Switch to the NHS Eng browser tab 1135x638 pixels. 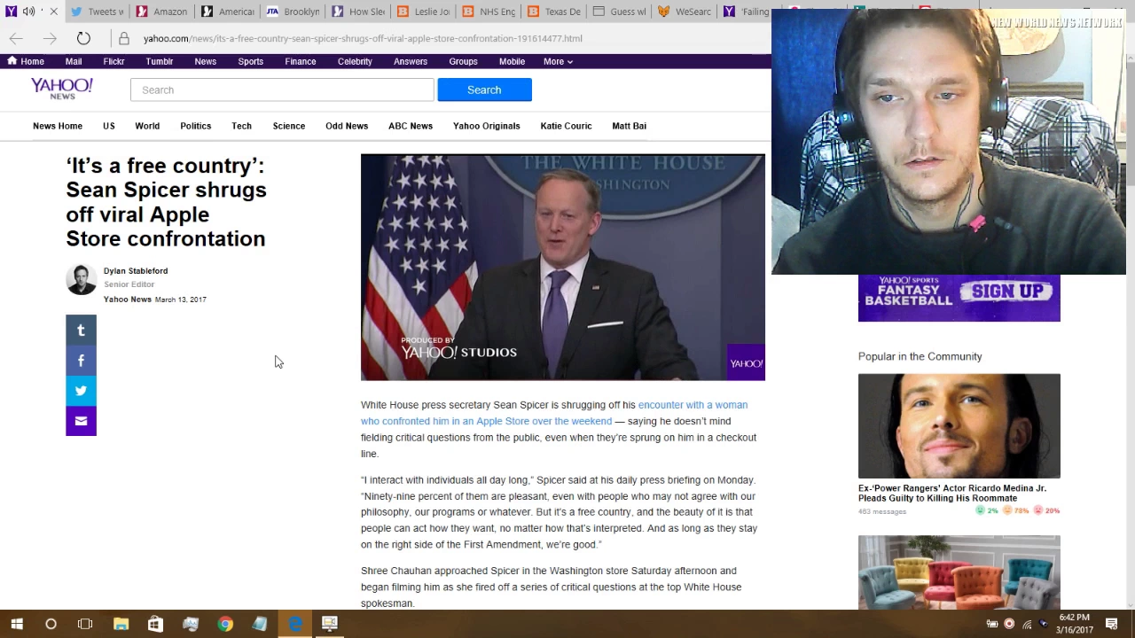[489, 12]
